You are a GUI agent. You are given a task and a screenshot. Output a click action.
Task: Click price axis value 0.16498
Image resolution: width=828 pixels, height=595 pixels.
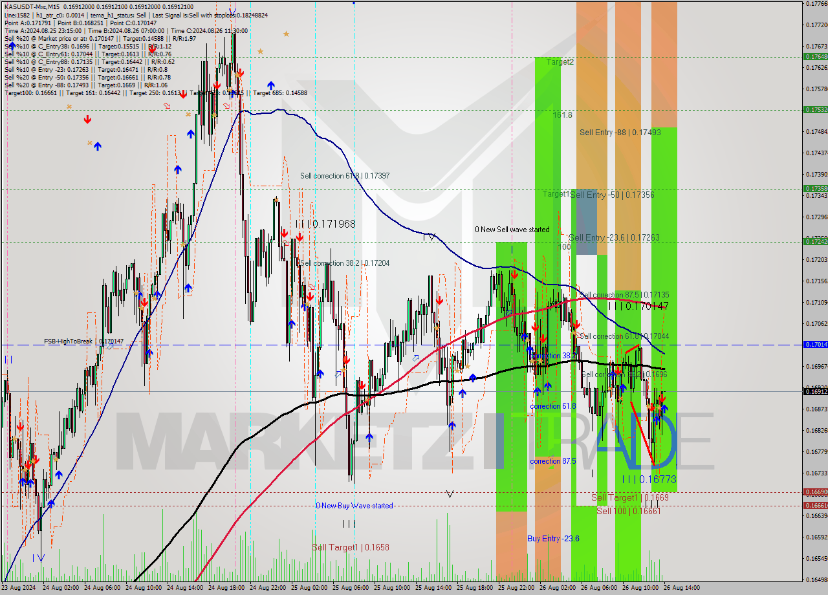(816, 579)
